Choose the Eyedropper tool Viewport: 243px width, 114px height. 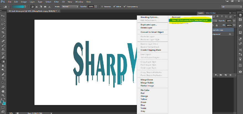coord(3,36)
